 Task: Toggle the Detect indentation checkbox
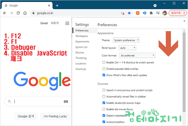tap(104, 115)
